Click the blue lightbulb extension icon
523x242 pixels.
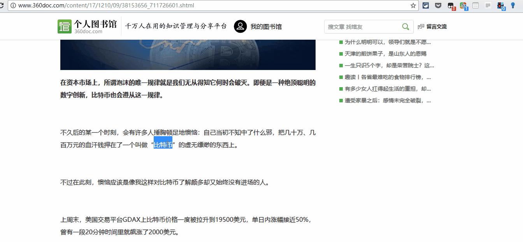pos(513,5)
